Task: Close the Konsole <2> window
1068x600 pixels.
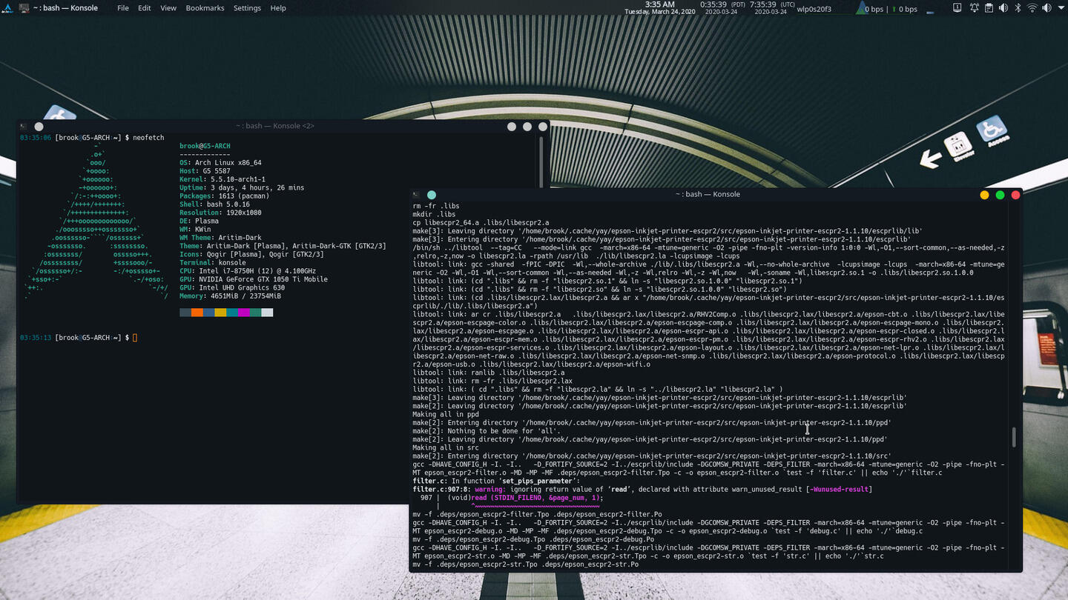Action: [x=542, y=127]
